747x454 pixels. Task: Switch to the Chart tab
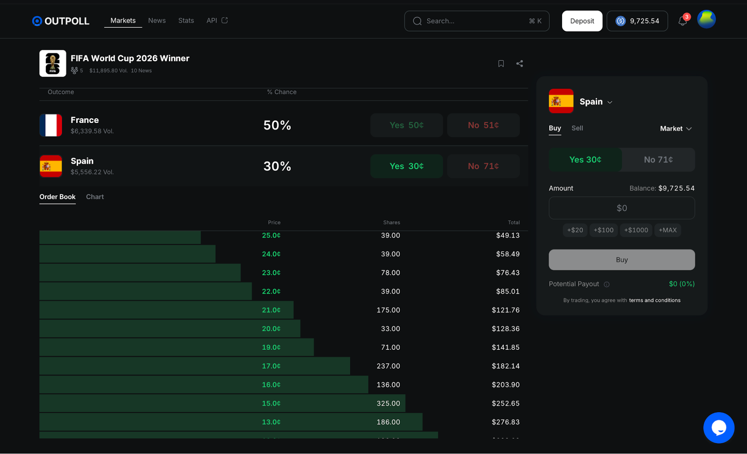(x=95, y=197)
